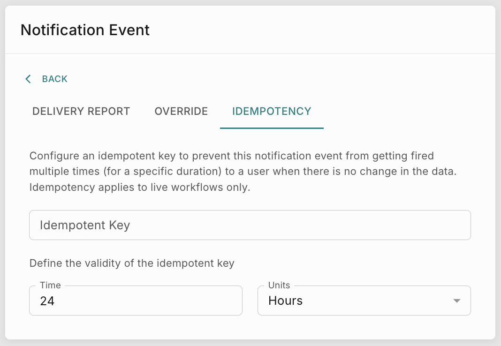Image resolution: width=501 pixels, height=346 pixels.
Task: Open the Units dropdown
Action: tap(364, 301)
